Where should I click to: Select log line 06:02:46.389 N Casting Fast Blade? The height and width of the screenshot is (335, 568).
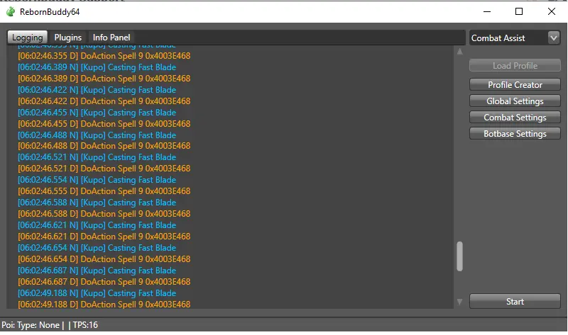click(x=97, y=67)
